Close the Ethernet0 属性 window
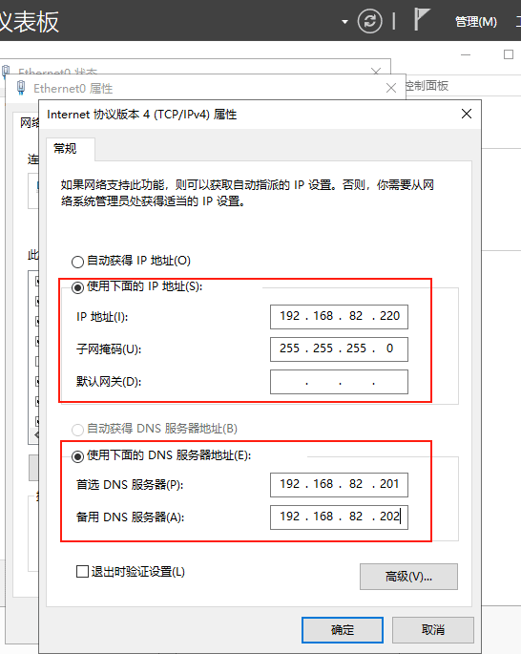Screen dimensions: 521x654 tap(391, 88)
